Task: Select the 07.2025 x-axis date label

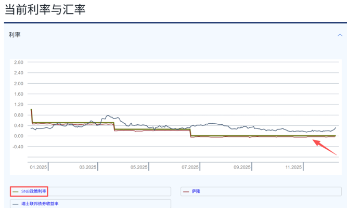Action: click(190, 167)
